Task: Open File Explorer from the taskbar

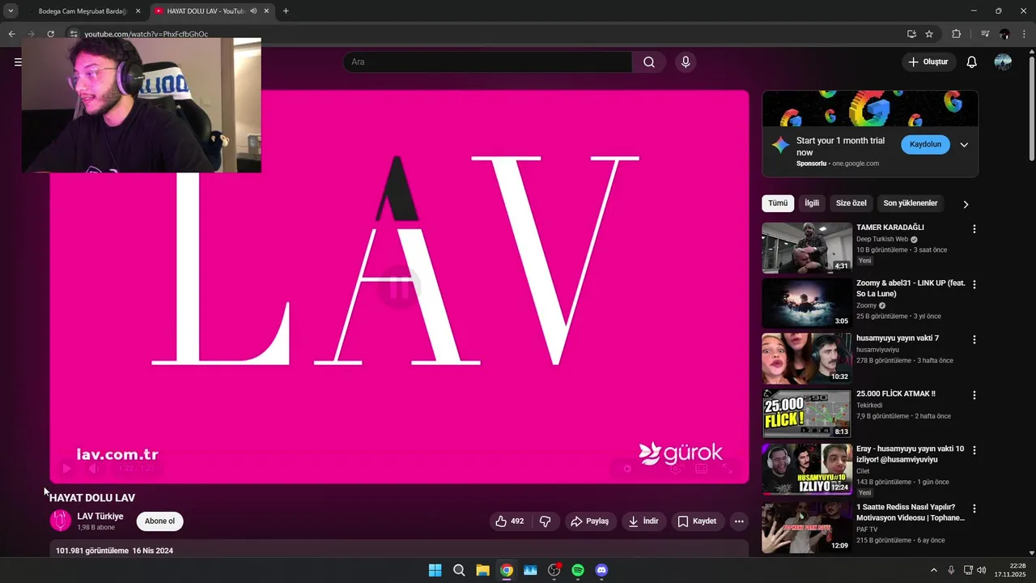Action: tap(482, 570)
